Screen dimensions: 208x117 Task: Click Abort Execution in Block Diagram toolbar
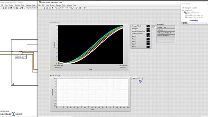9,8
